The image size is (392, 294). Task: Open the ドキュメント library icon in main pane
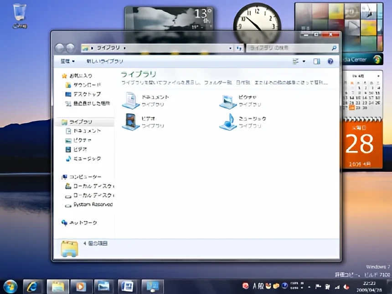pos(131,100)
